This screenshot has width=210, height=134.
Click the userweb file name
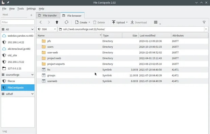52,81
